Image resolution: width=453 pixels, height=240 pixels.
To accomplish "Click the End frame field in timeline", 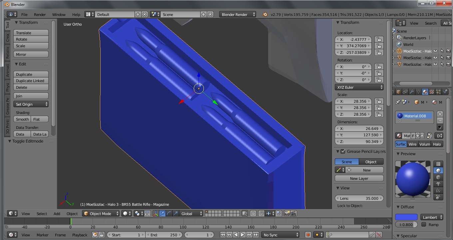I will click(164, 235).
